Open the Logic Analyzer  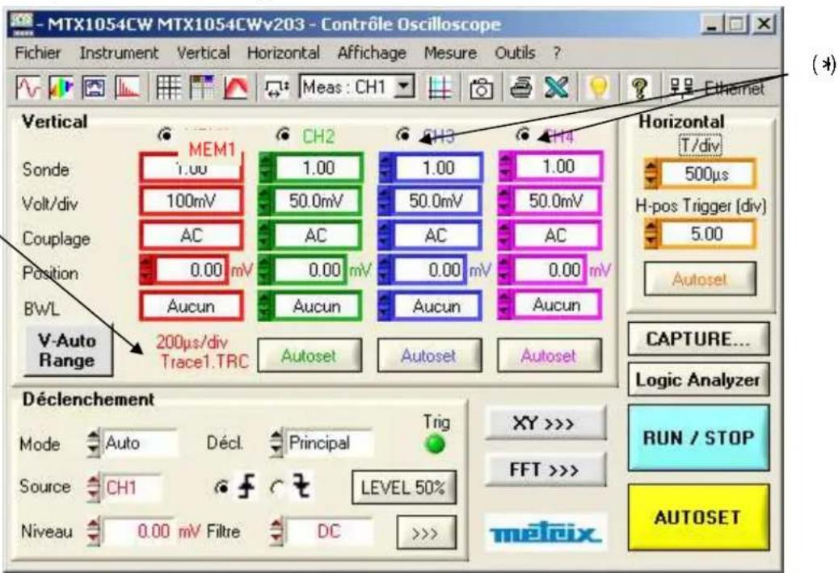tap(698, 380)
